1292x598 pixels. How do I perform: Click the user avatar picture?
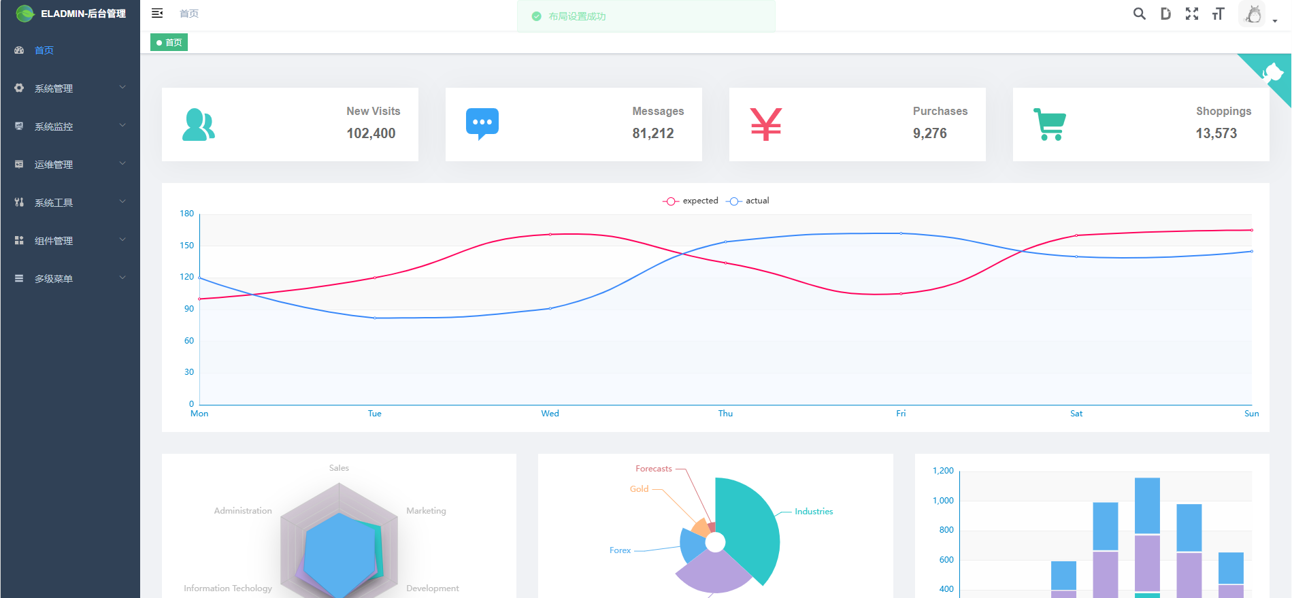click(1253, 14)
